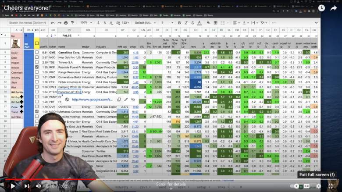Toggle closed captions on the video
The width and height of the screenshot is (342, 192).
click(x=306, y=186)
